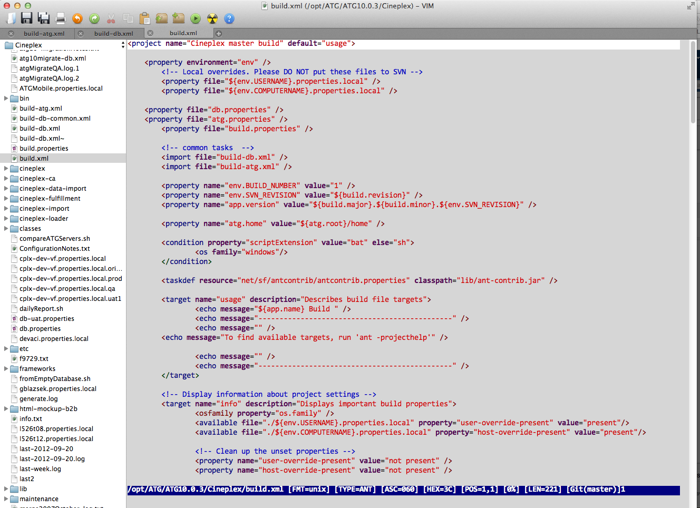Click [Git(master)] in Vim status line
The image size is (700, 508).
(594, 490)
